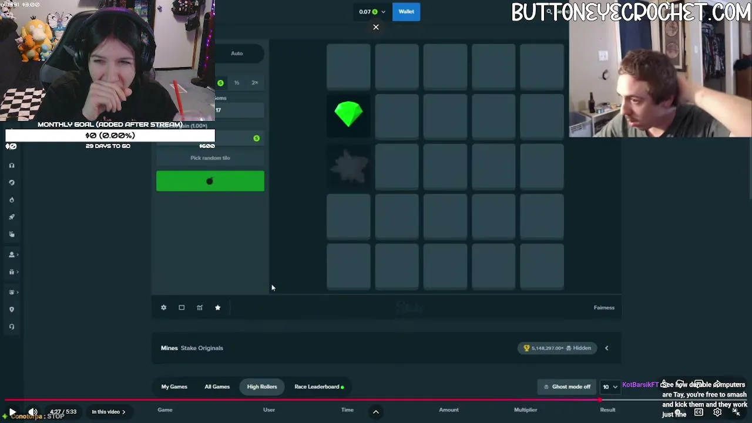This screenshot has width=752, height=423.
Task: Click the green bet button with bomb icon
Action: 210,181
